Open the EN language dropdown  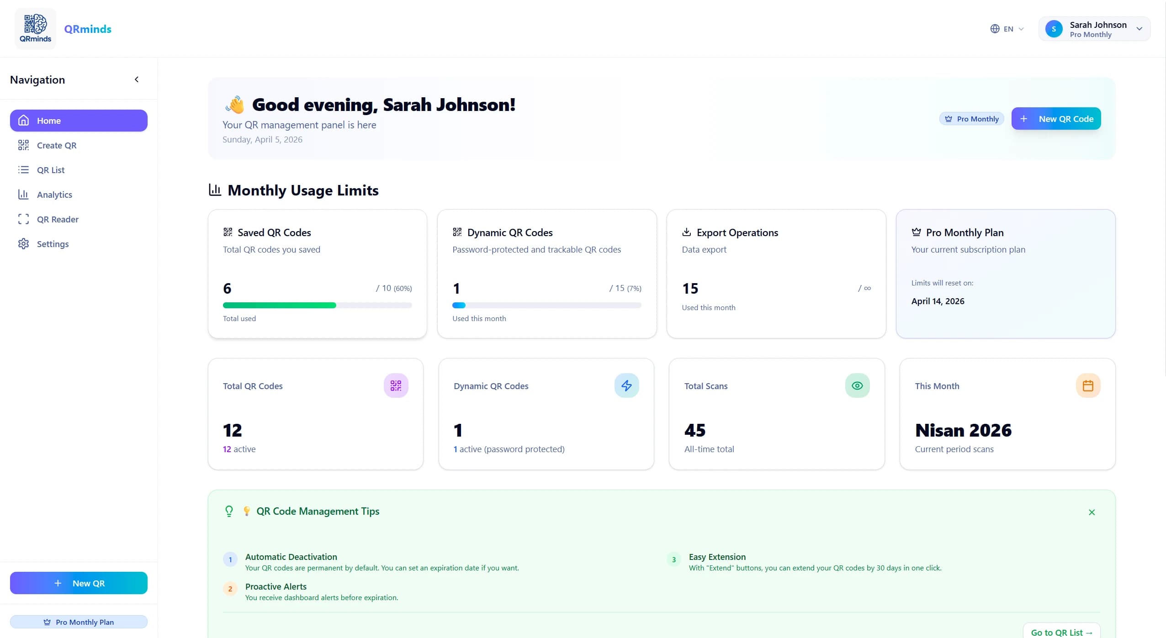pos(1007,28)
